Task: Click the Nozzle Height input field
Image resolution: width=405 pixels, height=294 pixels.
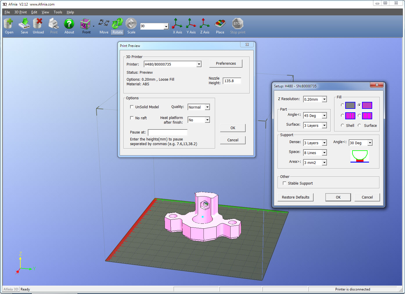Action: [232, 81]
